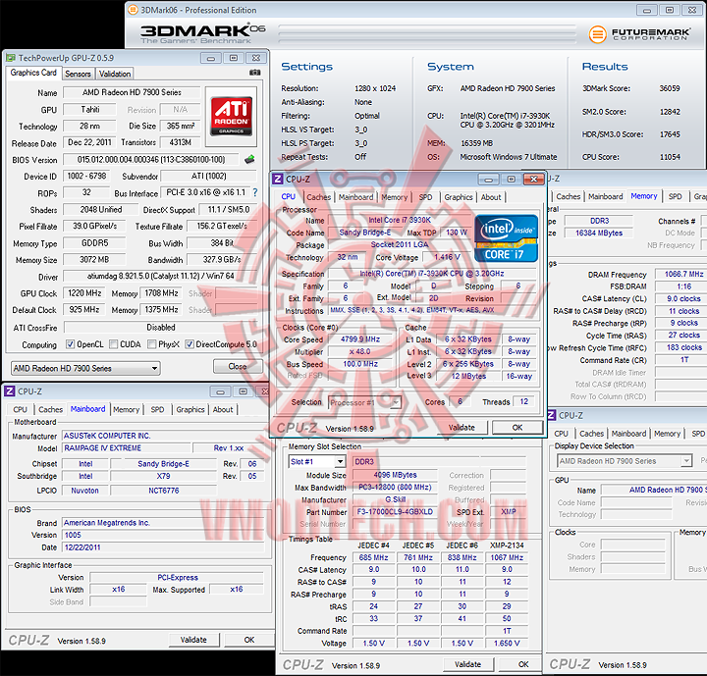Image resolution: width=707 pixels, height=676 pixels.
Task: Click the Bus Interface question mark help
Action: coord(255,192)
